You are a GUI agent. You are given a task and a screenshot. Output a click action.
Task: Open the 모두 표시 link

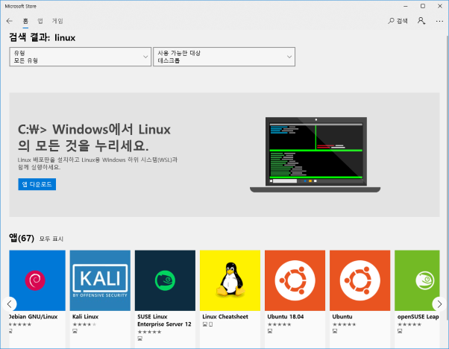pyautogui.click(x=51, y=239)
